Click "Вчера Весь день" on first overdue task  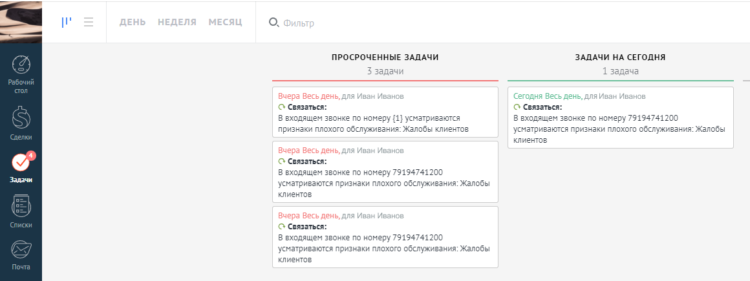tap(308, 96)
